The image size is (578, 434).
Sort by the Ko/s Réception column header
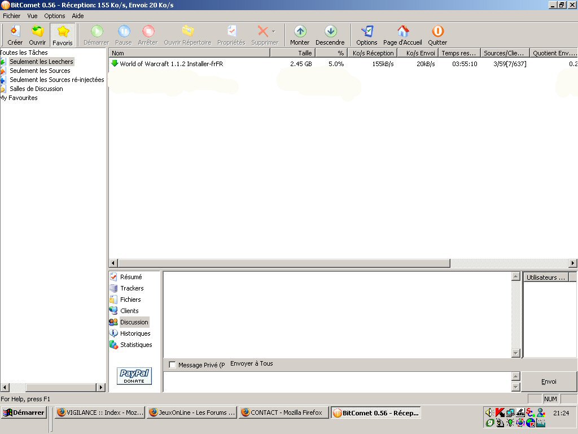pyautogui.click(x=373, y=53)
